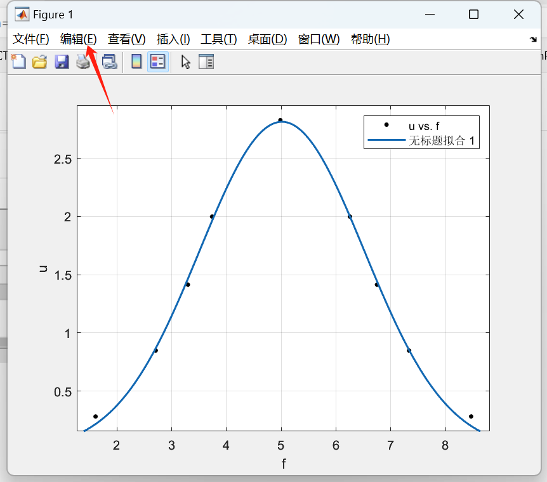Enable Edit Plot mode with the arrow cursor
Image resolution: width=547 pixels, height=482 pixels.
[x=185, y=62]
